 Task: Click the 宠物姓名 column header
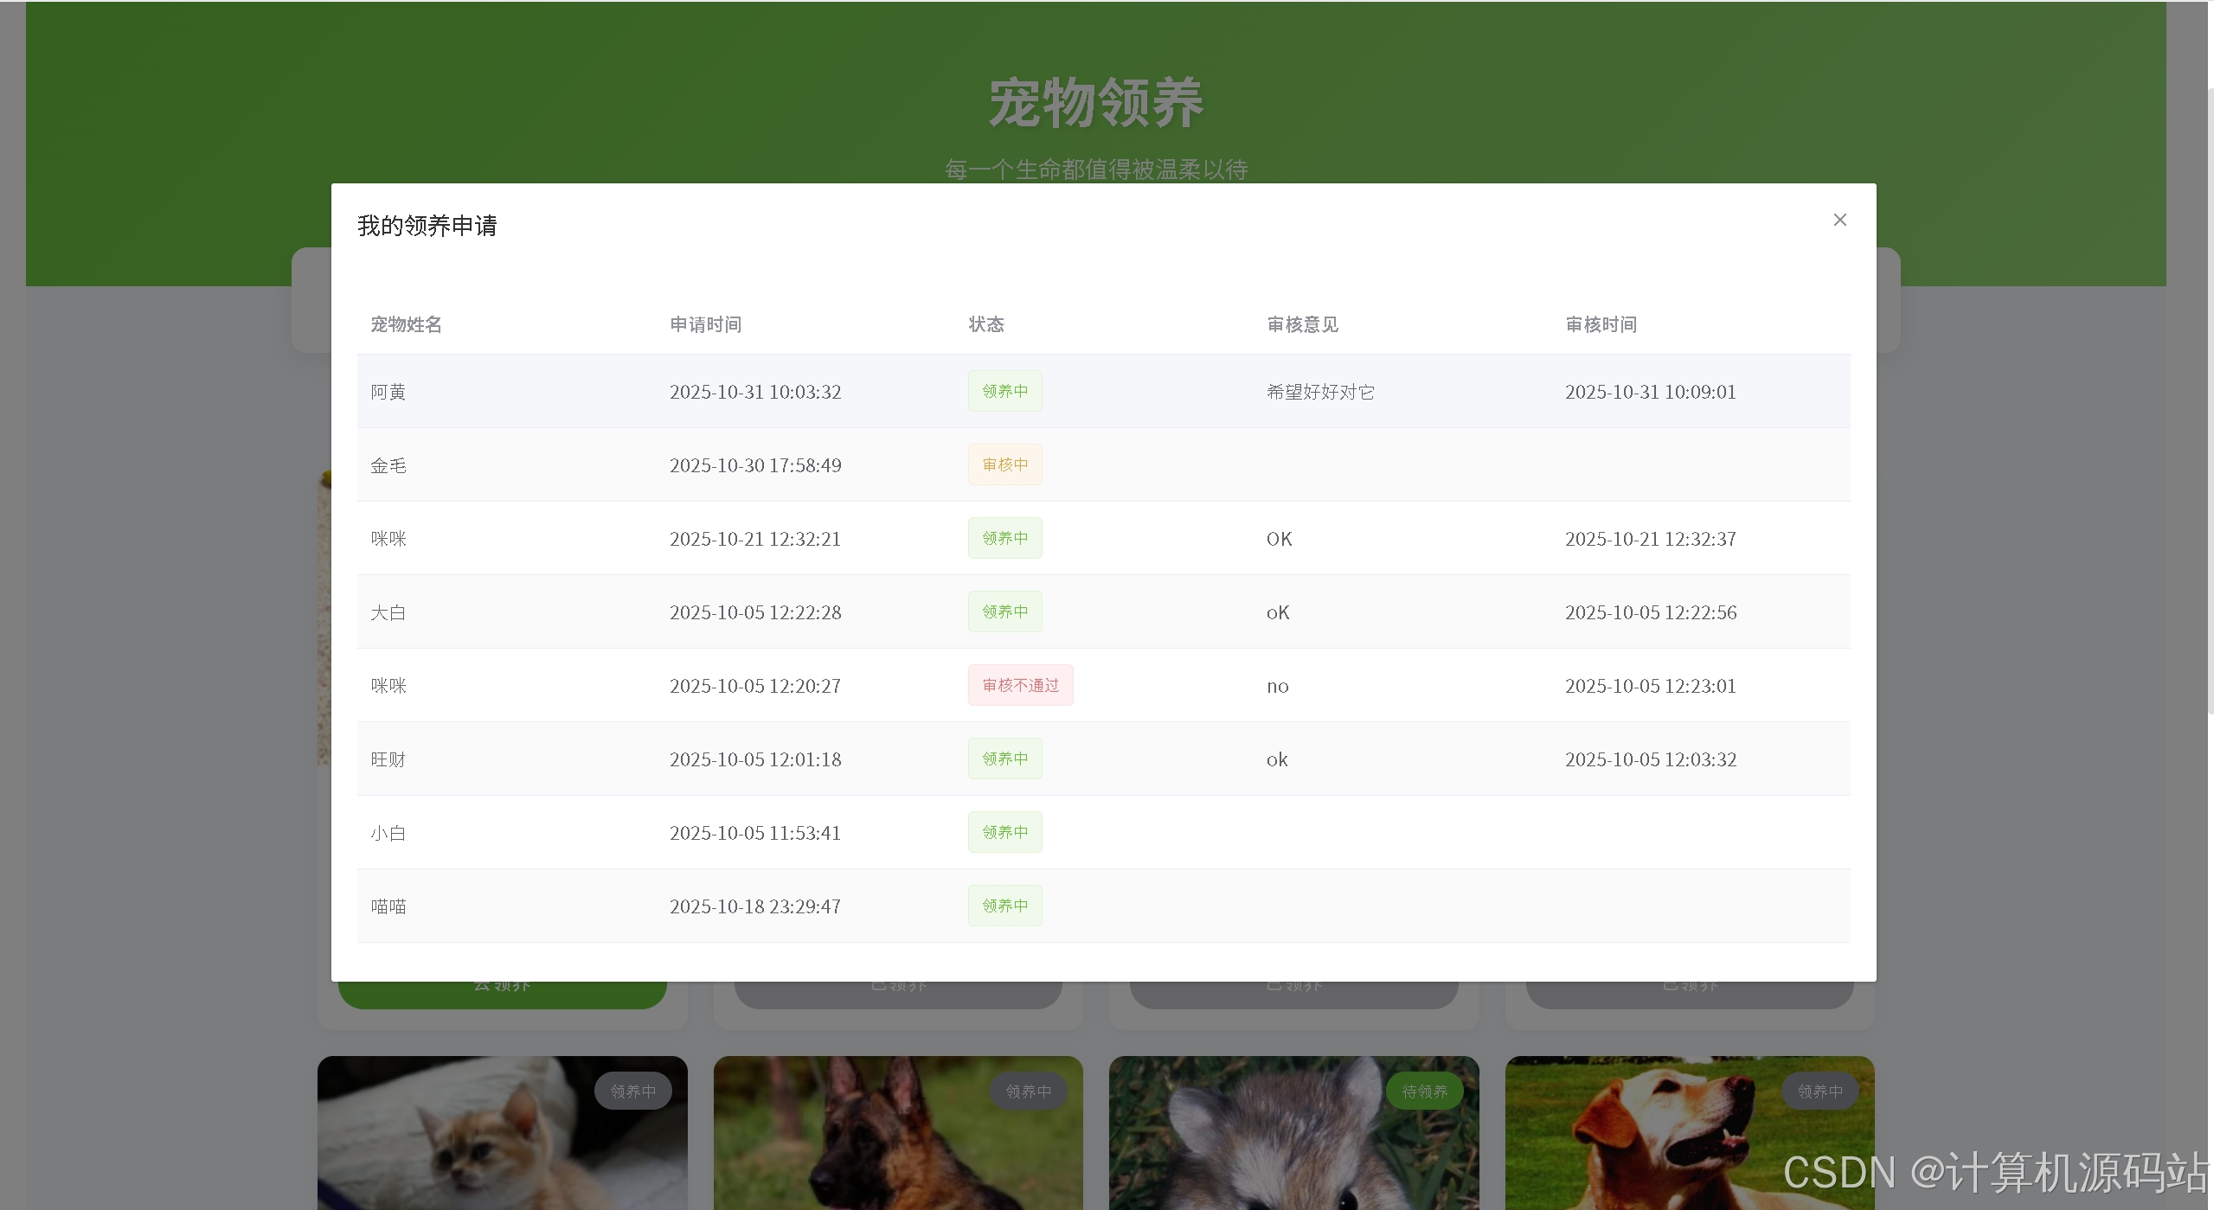click(x=406, y=324)
